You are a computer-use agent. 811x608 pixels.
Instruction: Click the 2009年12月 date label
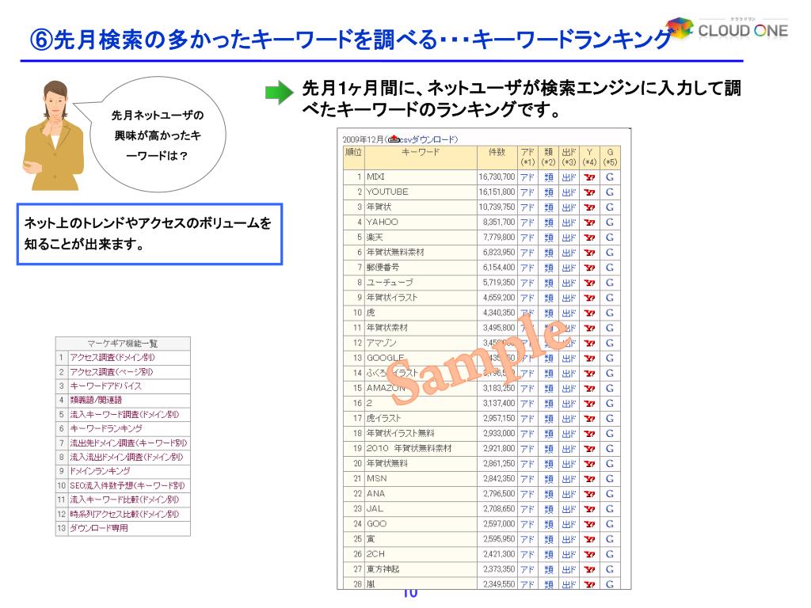(x=363, y=139)
